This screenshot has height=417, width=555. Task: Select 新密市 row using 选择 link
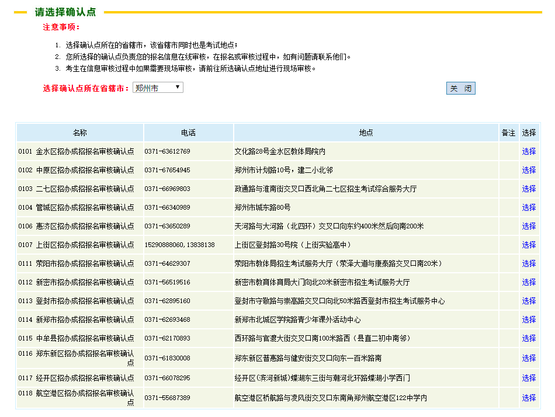click(x=529, y=282)
